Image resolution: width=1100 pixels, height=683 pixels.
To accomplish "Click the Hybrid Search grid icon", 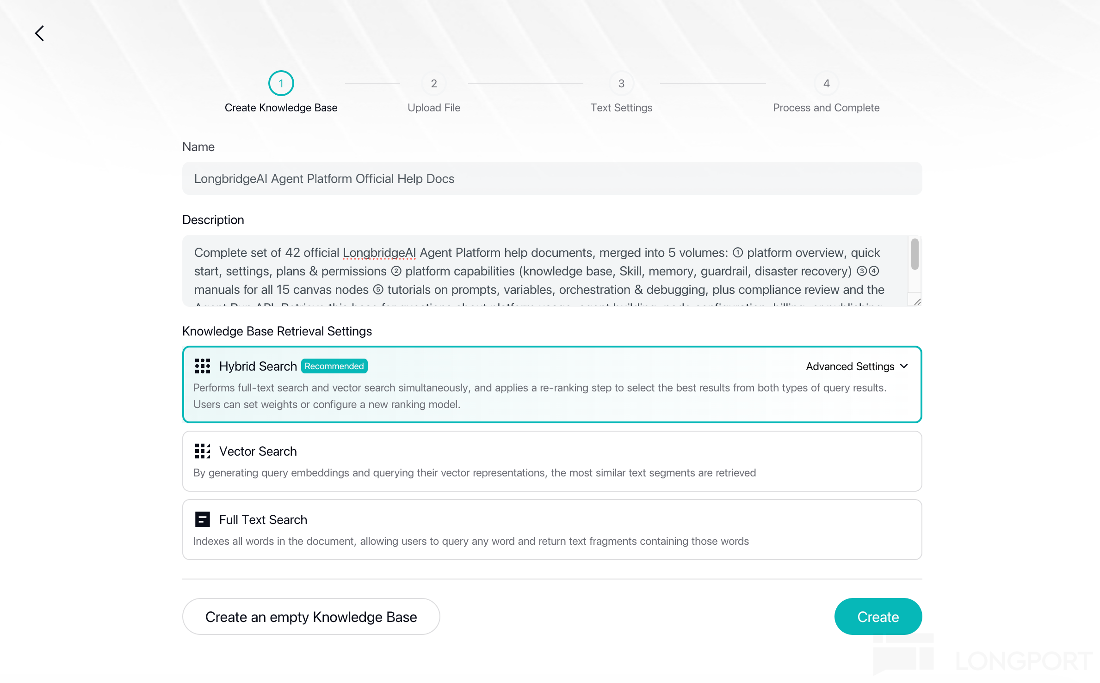I will pyautogui.click(x=203, y=366).
